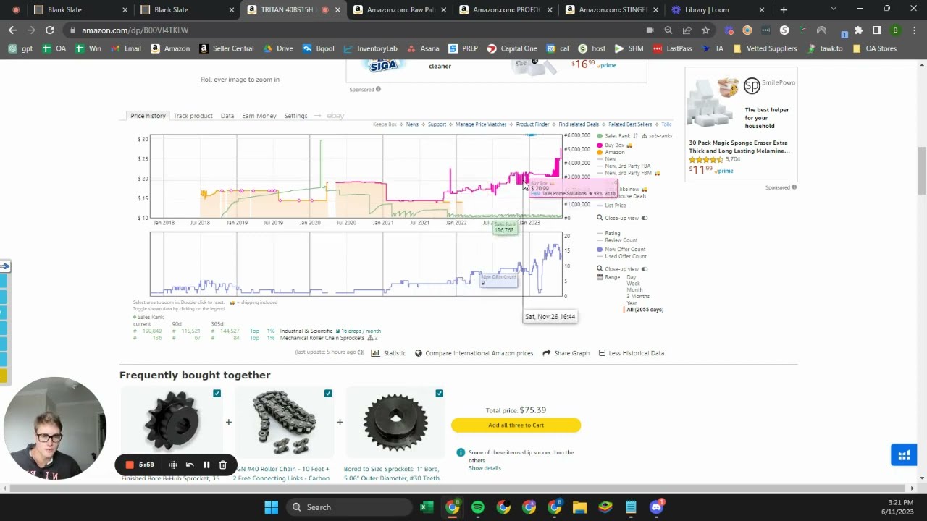
Task: Click the Windows taskbar Search box
Action: pos(348,507)
